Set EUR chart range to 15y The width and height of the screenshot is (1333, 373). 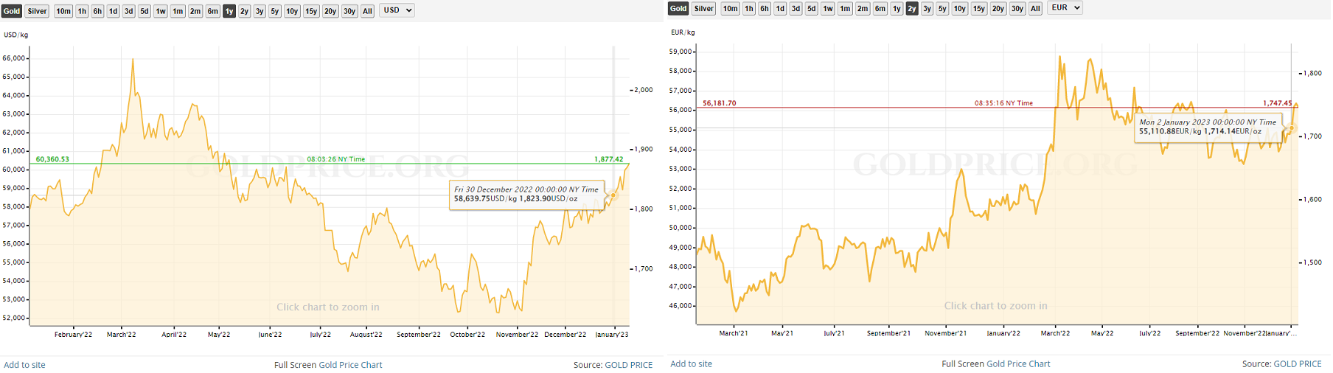pyautogui.click(x=978, y=8)
